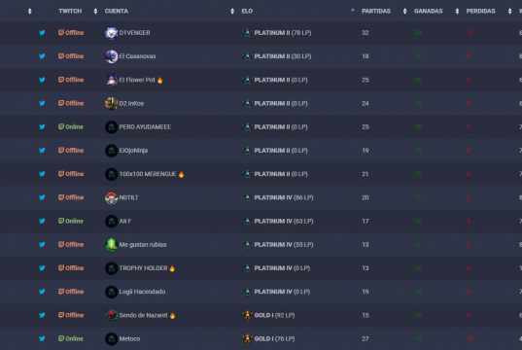Click sort arrows of first unlabeled column
This screenshot has width=522, height=350.
(29, 12)
